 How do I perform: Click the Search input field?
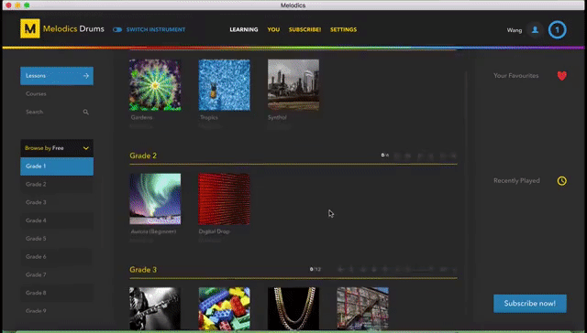tap(57, 112)
